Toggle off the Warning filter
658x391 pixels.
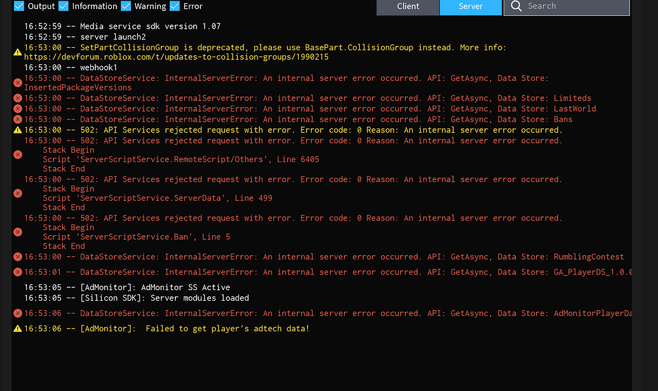[x=126, y=6]
